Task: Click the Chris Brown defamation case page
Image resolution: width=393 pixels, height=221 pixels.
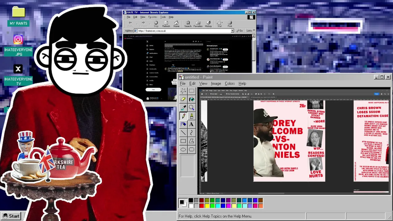Action: [371, 141]
